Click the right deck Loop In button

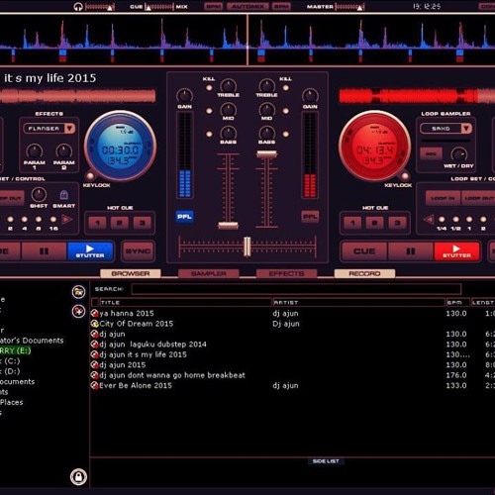point(443,198)
